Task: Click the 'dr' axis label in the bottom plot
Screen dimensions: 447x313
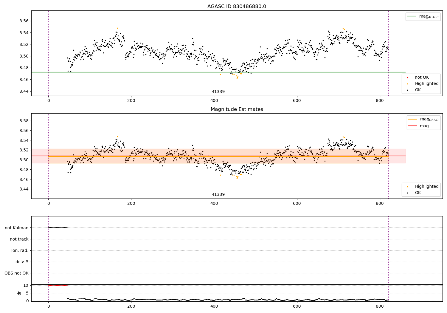Action: pos(19,293)
